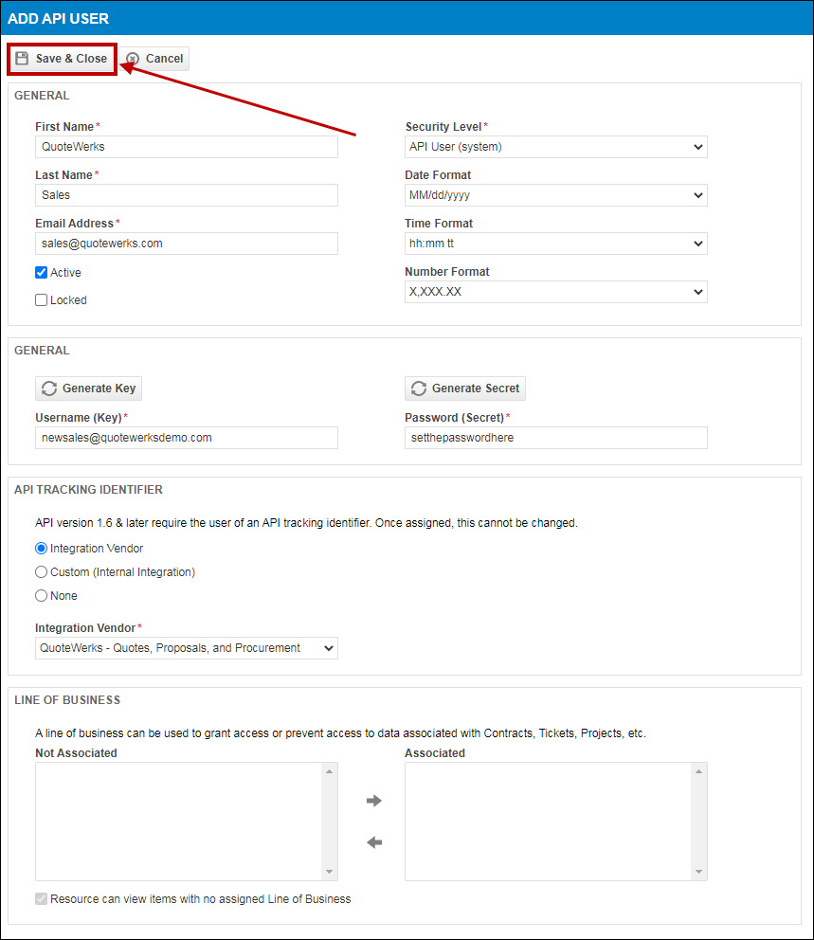Image resolution: width=814 pixels, height=940 pixels.
Task: Click the Generate Key refresh icon
Action: click(x=49, y=389)
